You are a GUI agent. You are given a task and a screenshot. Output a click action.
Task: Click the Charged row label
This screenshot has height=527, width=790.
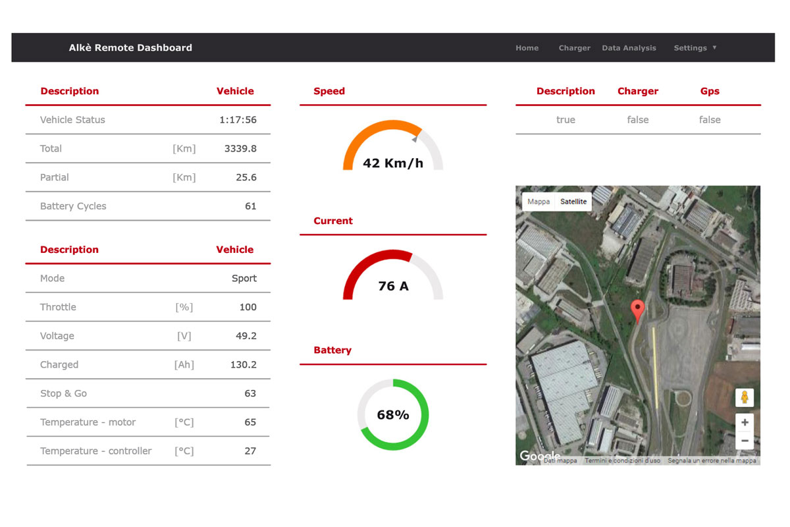tap(59, 365)
